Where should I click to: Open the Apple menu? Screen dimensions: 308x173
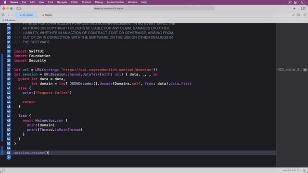point(5,2)
